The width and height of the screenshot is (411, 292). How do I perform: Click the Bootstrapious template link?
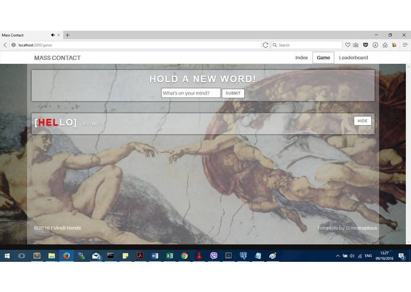tap(361, 228)
